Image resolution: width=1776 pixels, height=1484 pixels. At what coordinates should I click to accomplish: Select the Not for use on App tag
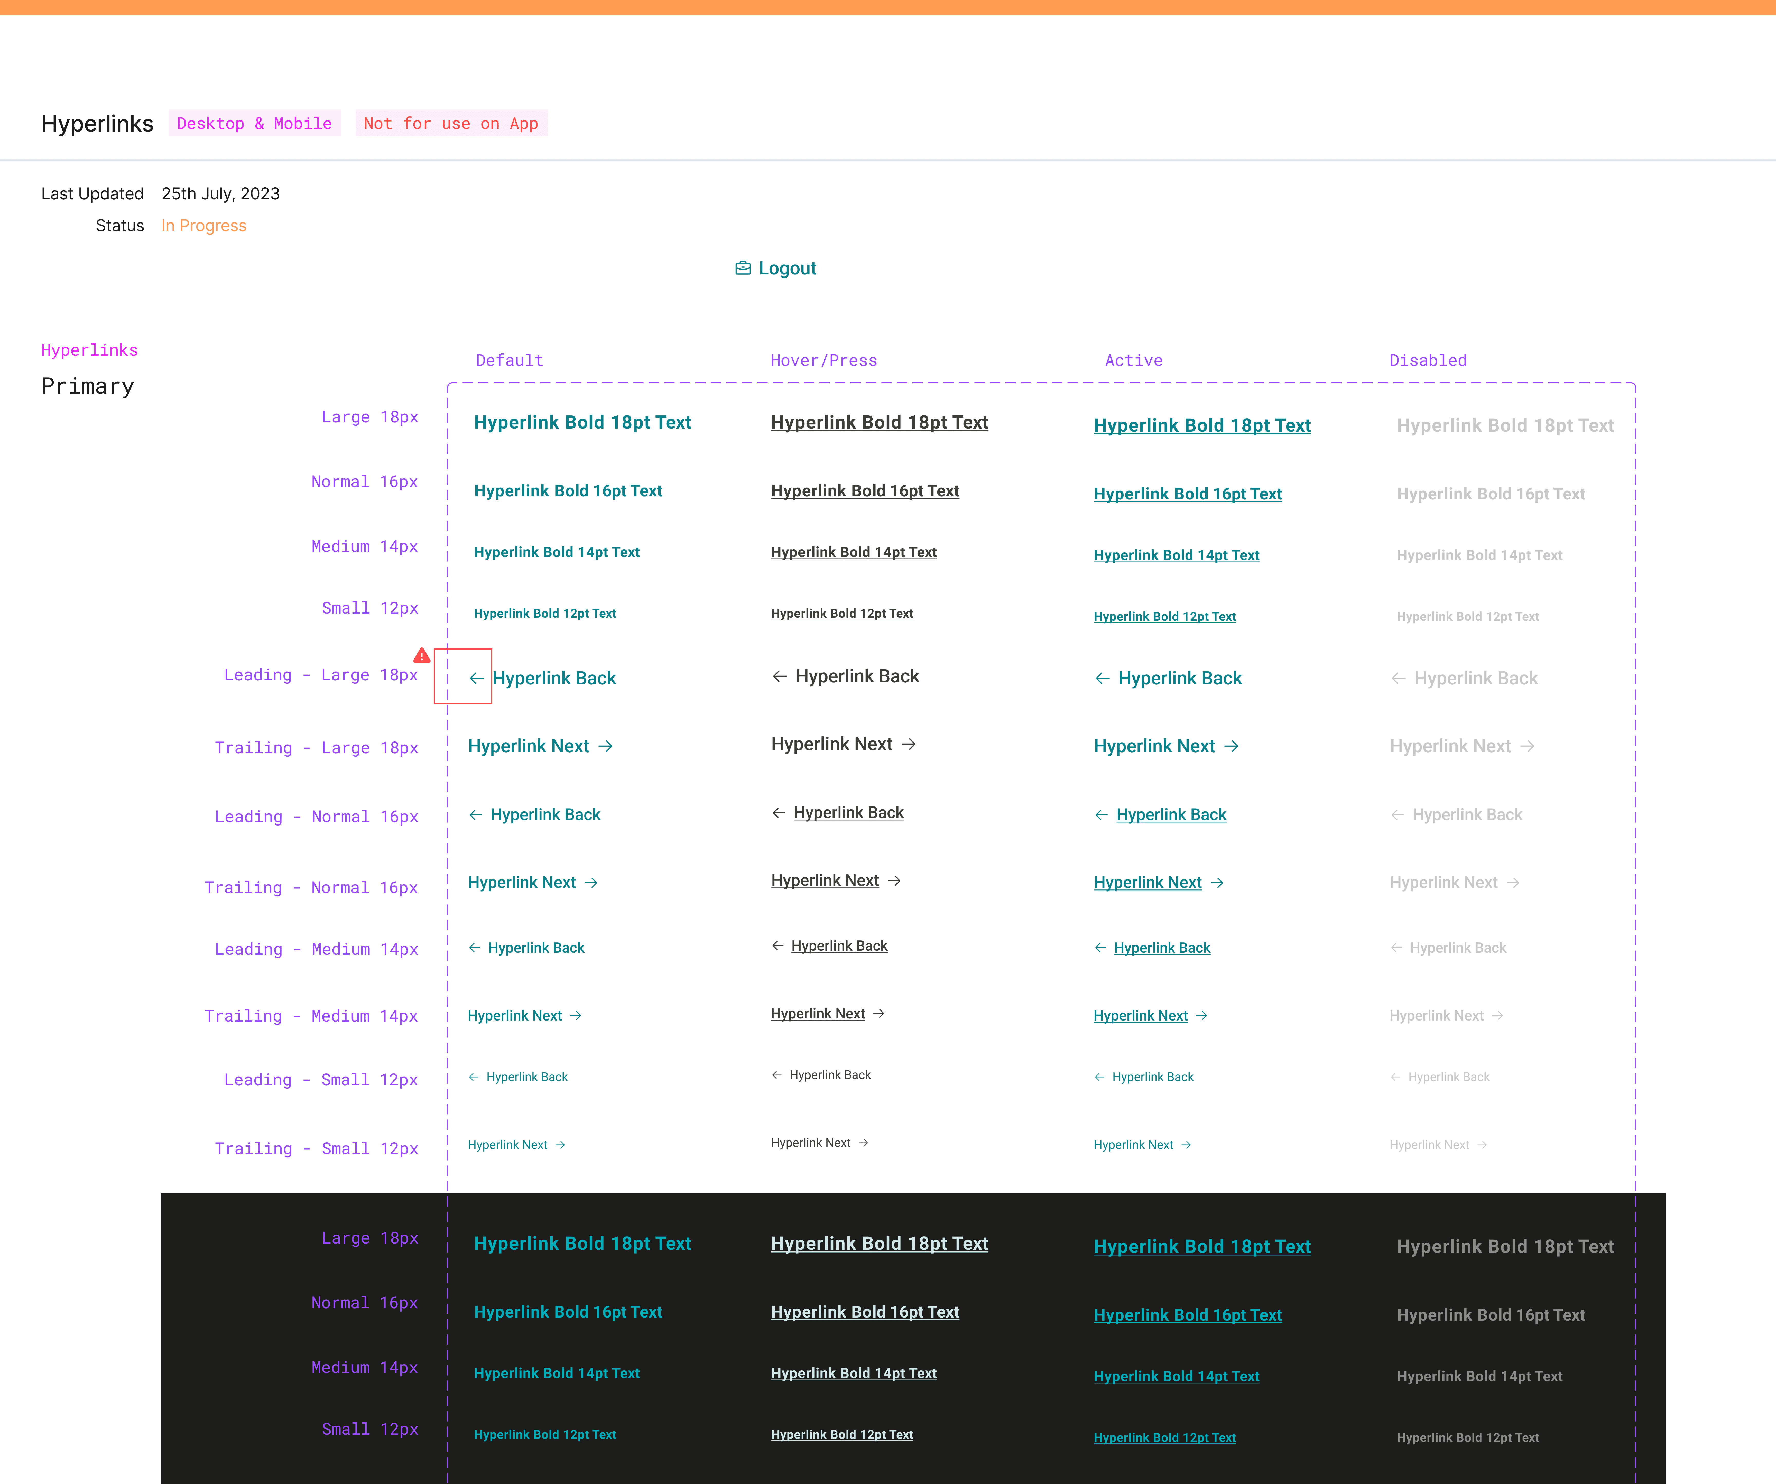pos(451,124)
